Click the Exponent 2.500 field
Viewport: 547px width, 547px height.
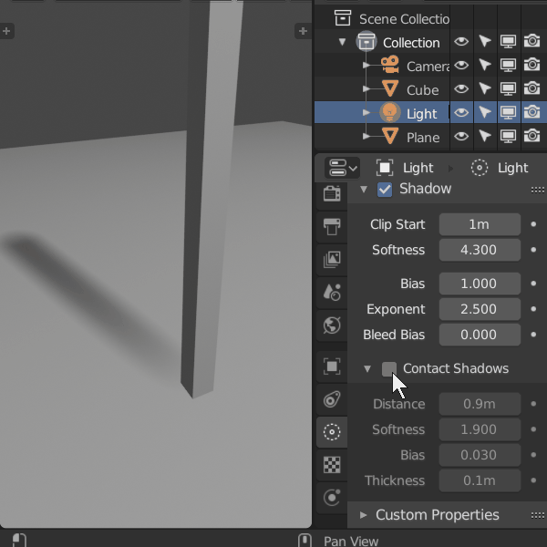click(x=480, y=309)
